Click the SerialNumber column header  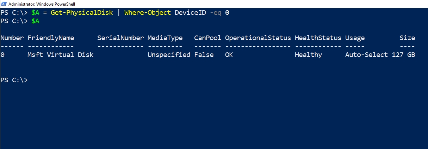120,38
